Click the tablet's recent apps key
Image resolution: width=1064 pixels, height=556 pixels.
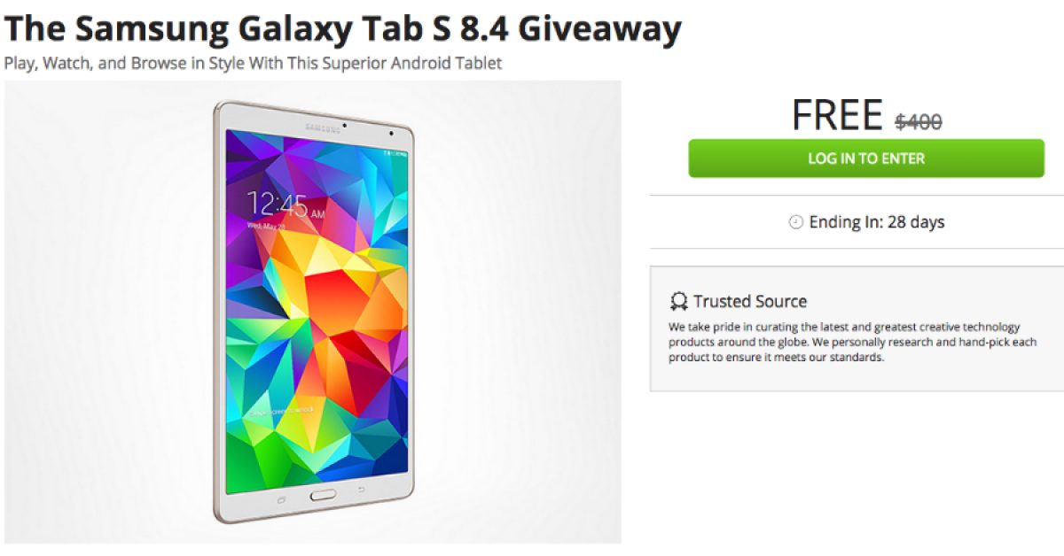tap(282, 499)
